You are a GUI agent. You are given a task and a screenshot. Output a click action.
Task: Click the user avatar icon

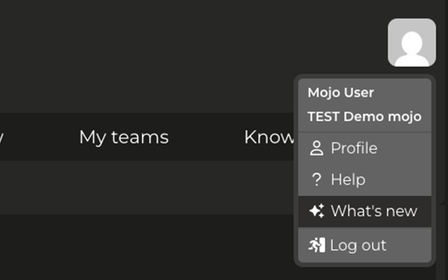coord(412,43)
